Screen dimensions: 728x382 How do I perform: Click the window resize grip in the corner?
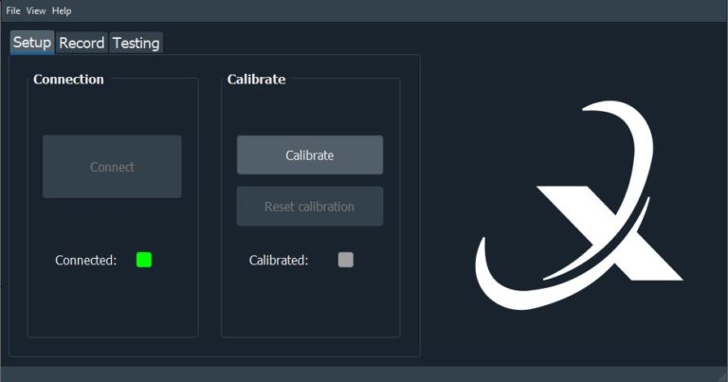coord(722,376)
